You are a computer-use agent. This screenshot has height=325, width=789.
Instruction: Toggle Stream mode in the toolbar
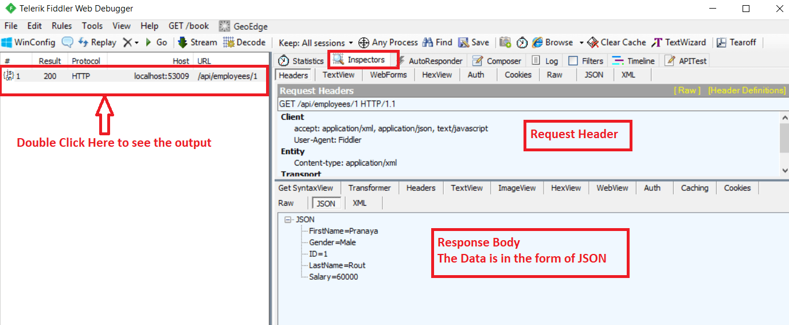pos(197,42)
